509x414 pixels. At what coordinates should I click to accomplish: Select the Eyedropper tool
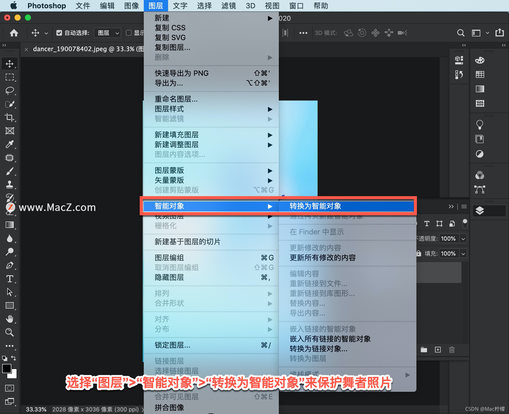click(10, 144)
